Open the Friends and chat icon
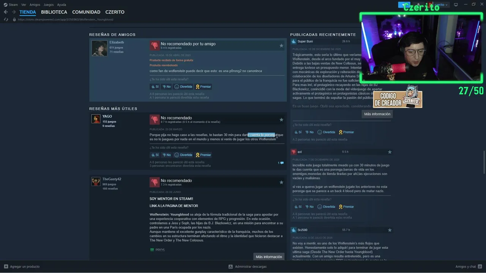The width and height of the screenshot is (486, 273). 480,267
